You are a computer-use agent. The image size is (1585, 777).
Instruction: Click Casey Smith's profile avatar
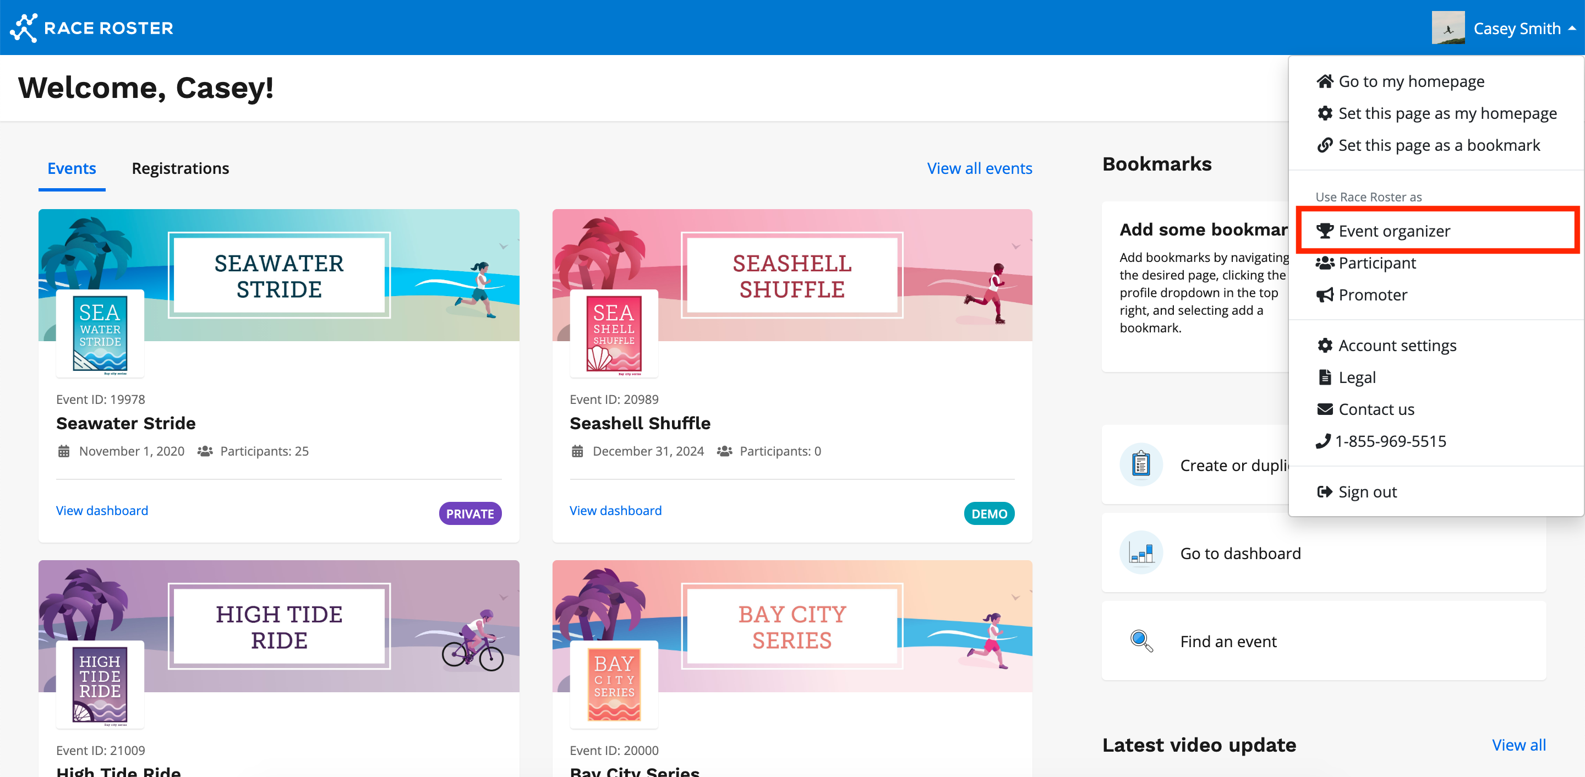[x=1448, y=28]
